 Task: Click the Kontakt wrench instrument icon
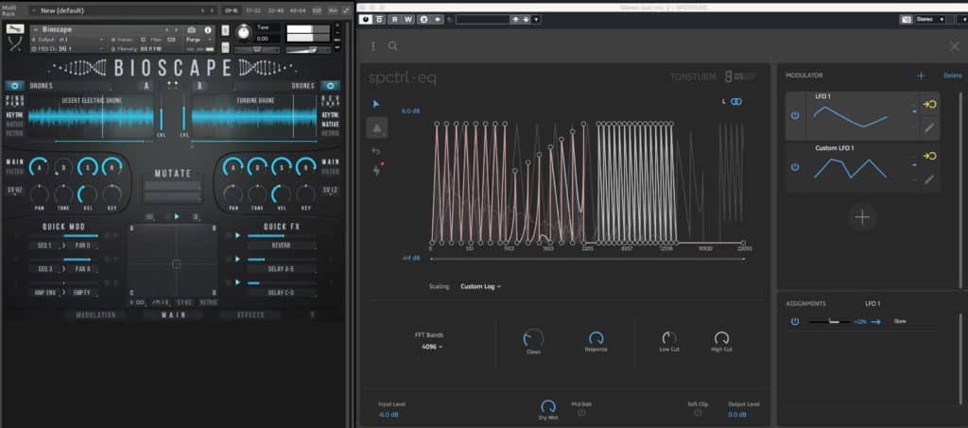pyautogui.click(x=15, y=29)
